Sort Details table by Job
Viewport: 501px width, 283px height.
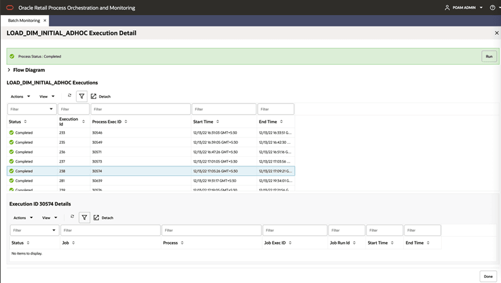(73, 243)
